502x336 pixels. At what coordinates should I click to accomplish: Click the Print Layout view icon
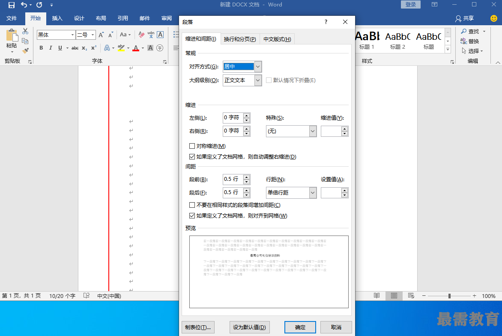point(394,296)
